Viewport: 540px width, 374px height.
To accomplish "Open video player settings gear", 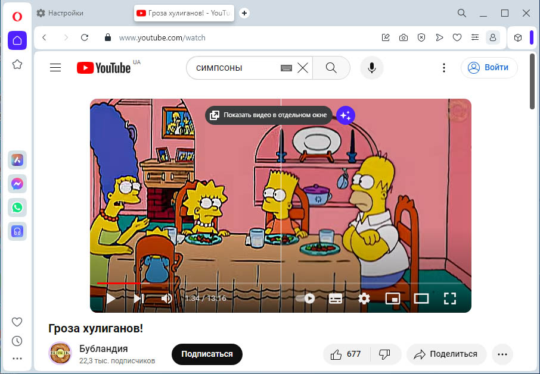I will pos(364,298).
